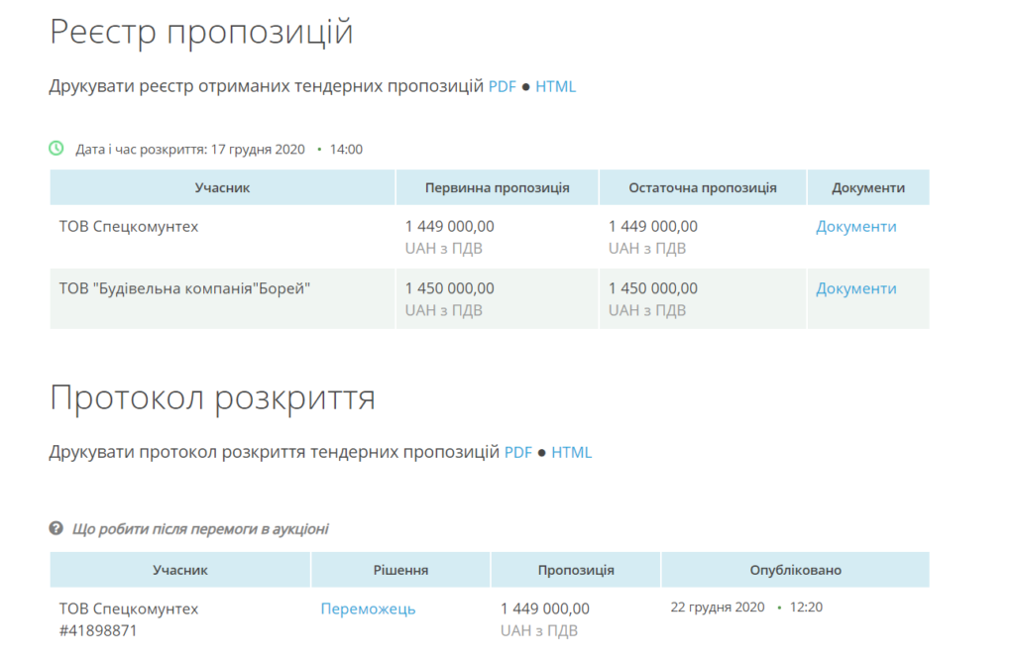The image size is (1015, 665).
Task: Select the 'Реєстр пропозицій' heading
Action: [x=201, y=32]
